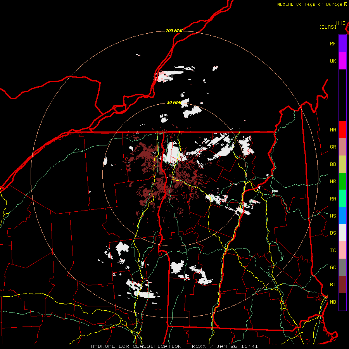Click the IC legend label
Screen dimensions: 349x349
coord(333,251)
